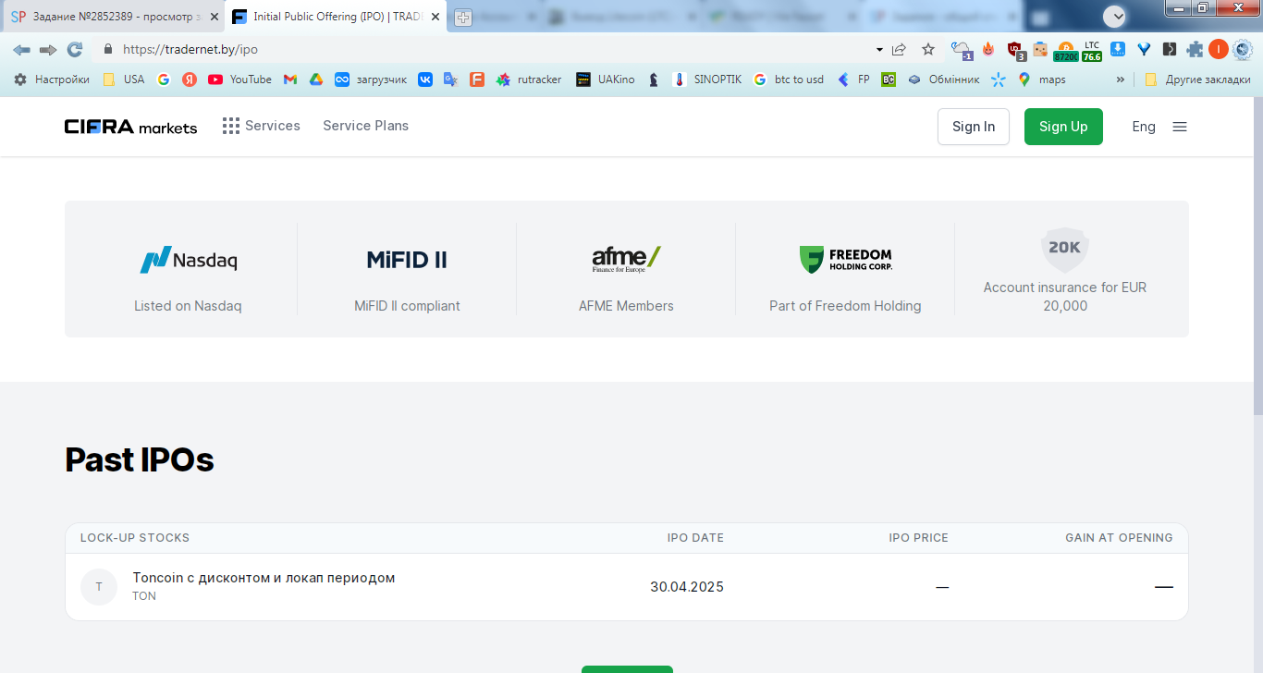The image size is (1263, 673).
Task: Open the Обмінник bookmark
Action: coord(943,80)
